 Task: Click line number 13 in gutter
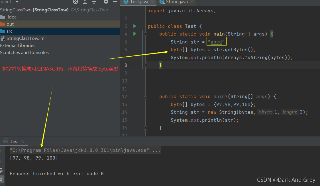125,104
